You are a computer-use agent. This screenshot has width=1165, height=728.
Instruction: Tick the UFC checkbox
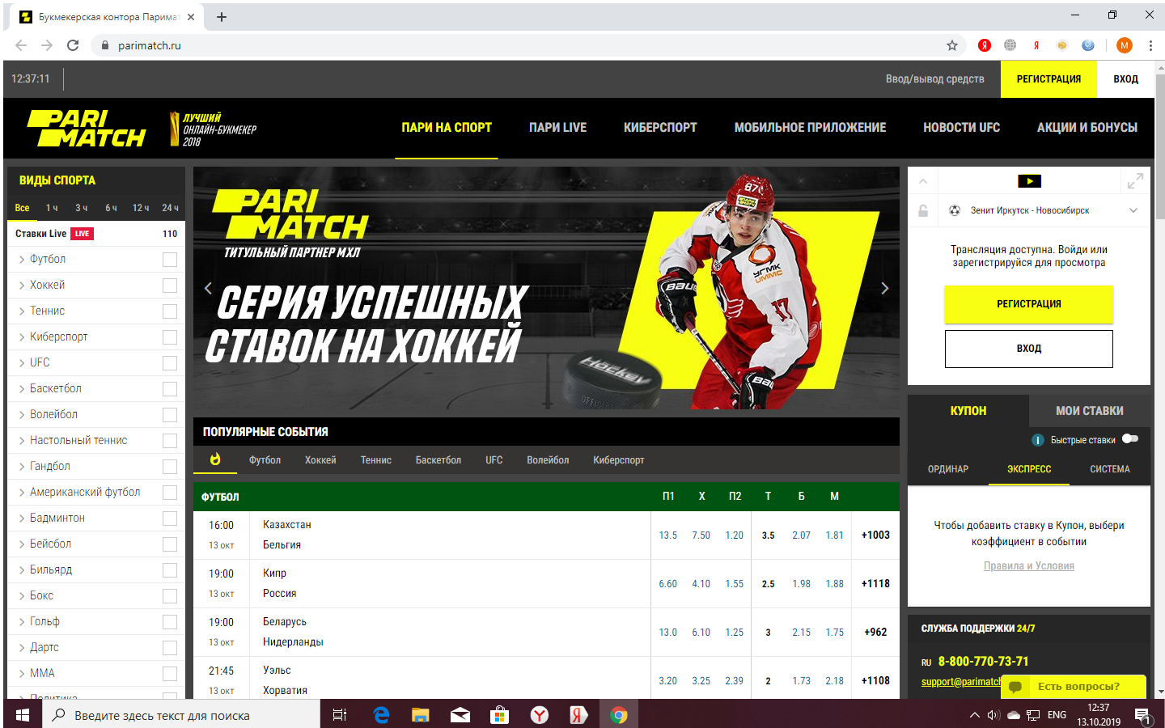point(170,363)
